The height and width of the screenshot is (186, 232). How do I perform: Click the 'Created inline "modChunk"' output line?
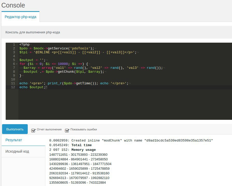tap(131, 140)
